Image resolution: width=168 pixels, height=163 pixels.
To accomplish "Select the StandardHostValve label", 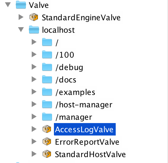I will click(90, 154).
